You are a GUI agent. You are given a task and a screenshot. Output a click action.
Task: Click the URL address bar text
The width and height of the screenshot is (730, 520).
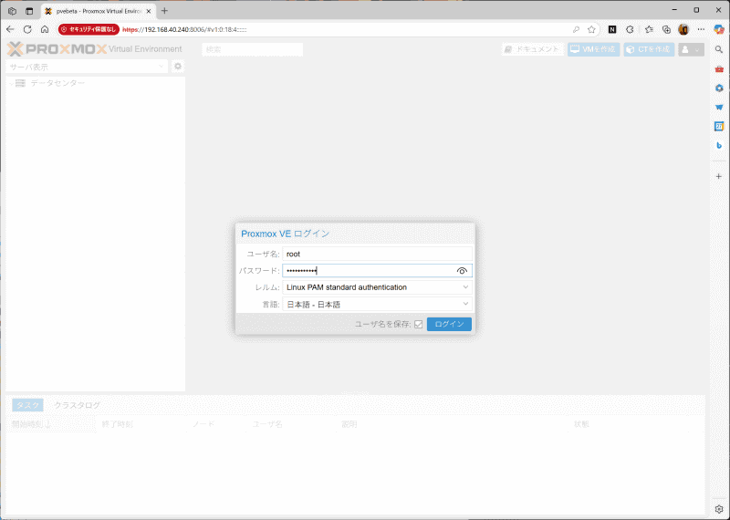coord(185,29)
